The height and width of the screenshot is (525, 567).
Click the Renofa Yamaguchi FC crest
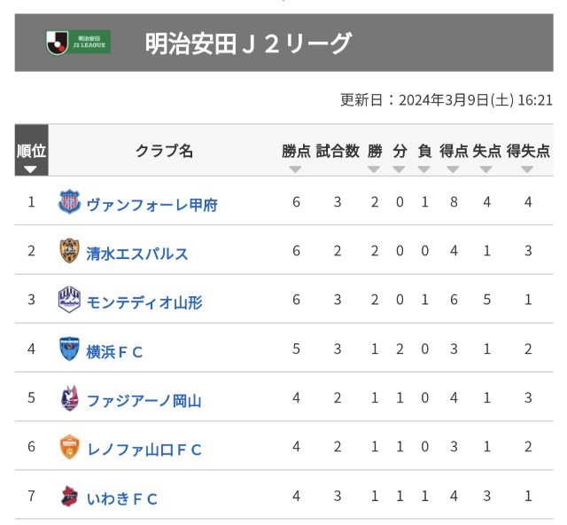(x=69, y=447)
